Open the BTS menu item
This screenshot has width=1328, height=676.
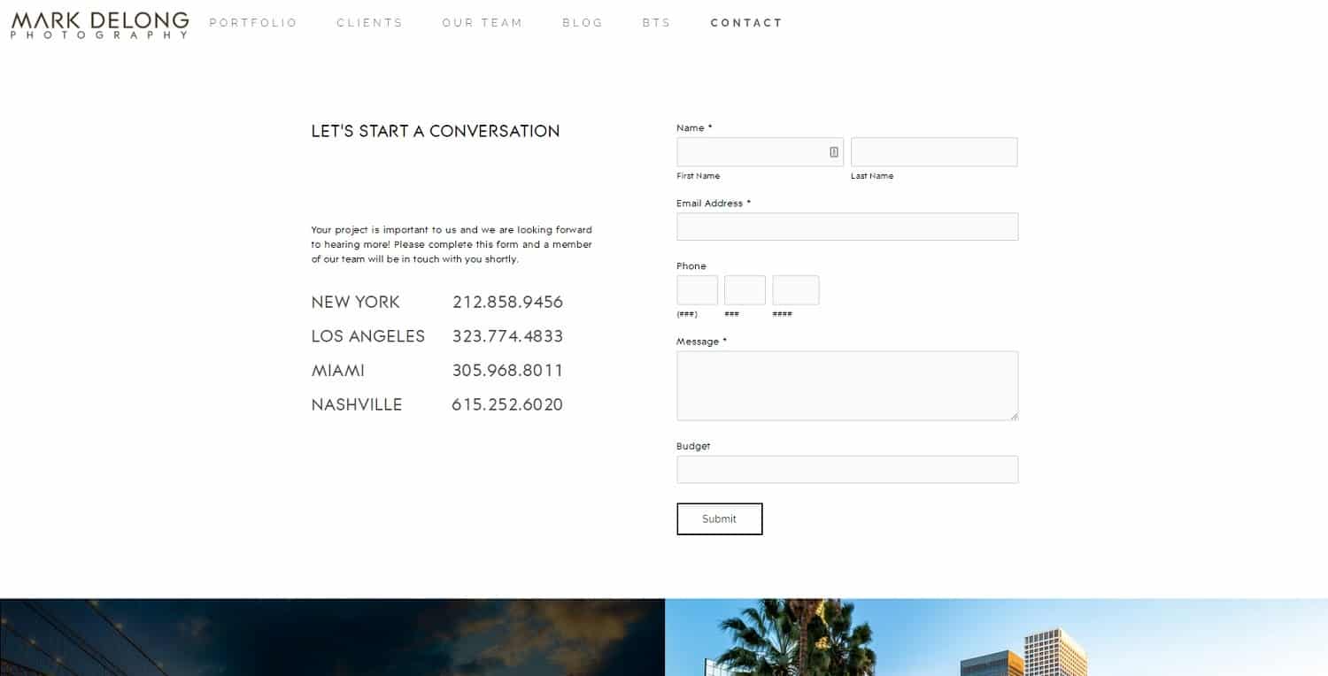click(x=656, y=23)
